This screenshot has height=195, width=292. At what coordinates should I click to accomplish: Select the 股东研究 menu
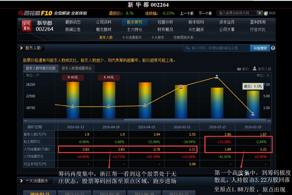(x=134, y=22)
